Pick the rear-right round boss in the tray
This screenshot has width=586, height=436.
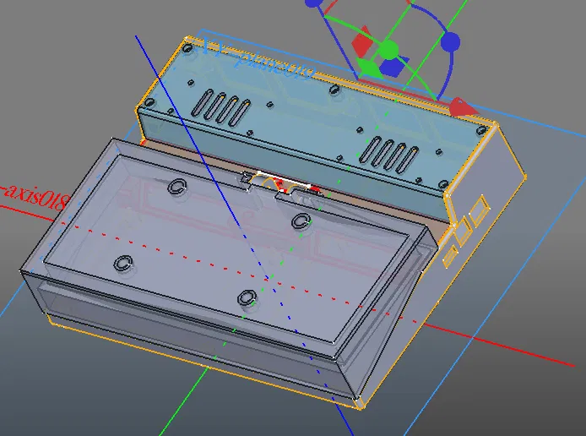point(301,221)
